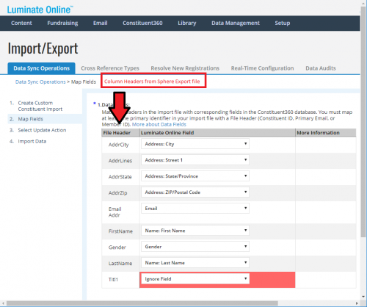Open More about Data Fields link

click(159, 124)
